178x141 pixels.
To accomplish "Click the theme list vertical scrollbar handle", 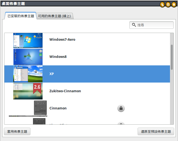I will (x=172, y=57).
